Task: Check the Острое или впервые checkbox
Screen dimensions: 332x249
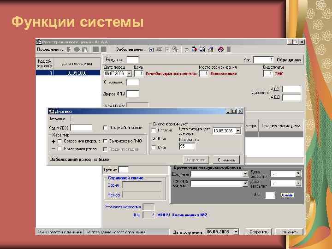Action: click(x=60, y=141)
